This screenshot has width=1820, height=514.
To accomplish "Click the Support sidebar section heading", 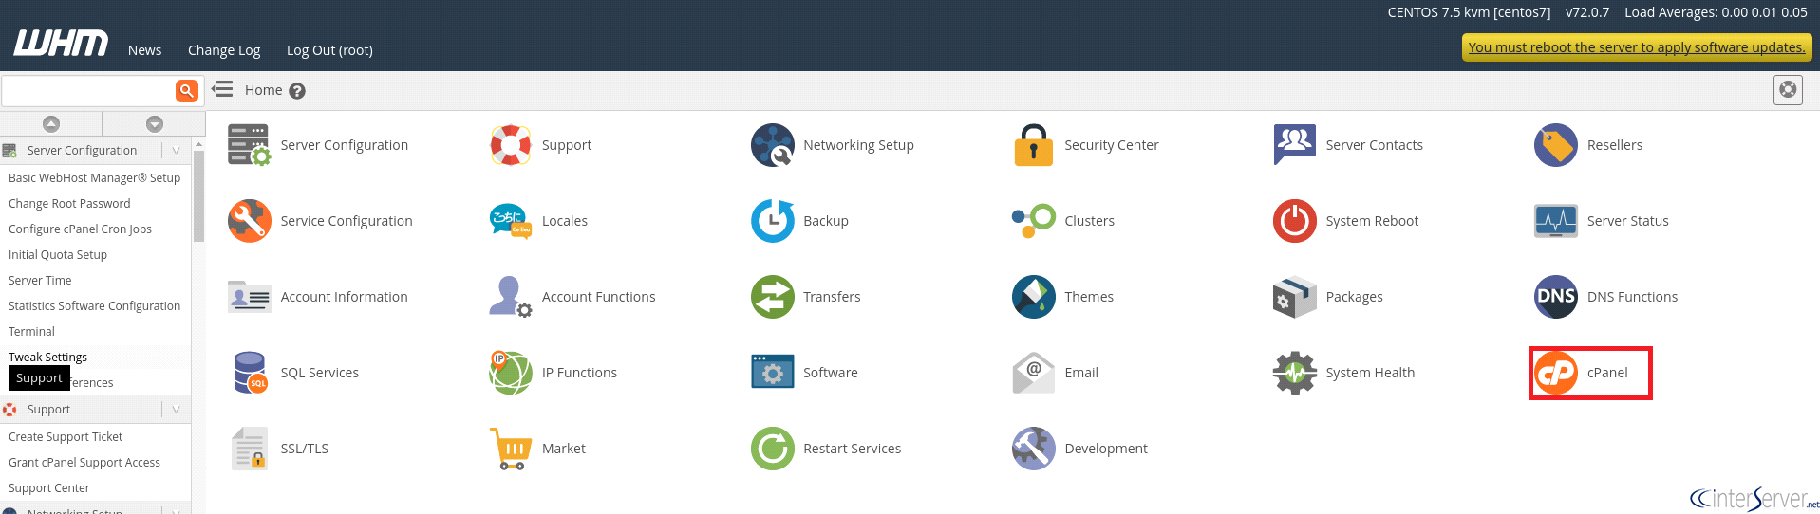I will point(48,409).
